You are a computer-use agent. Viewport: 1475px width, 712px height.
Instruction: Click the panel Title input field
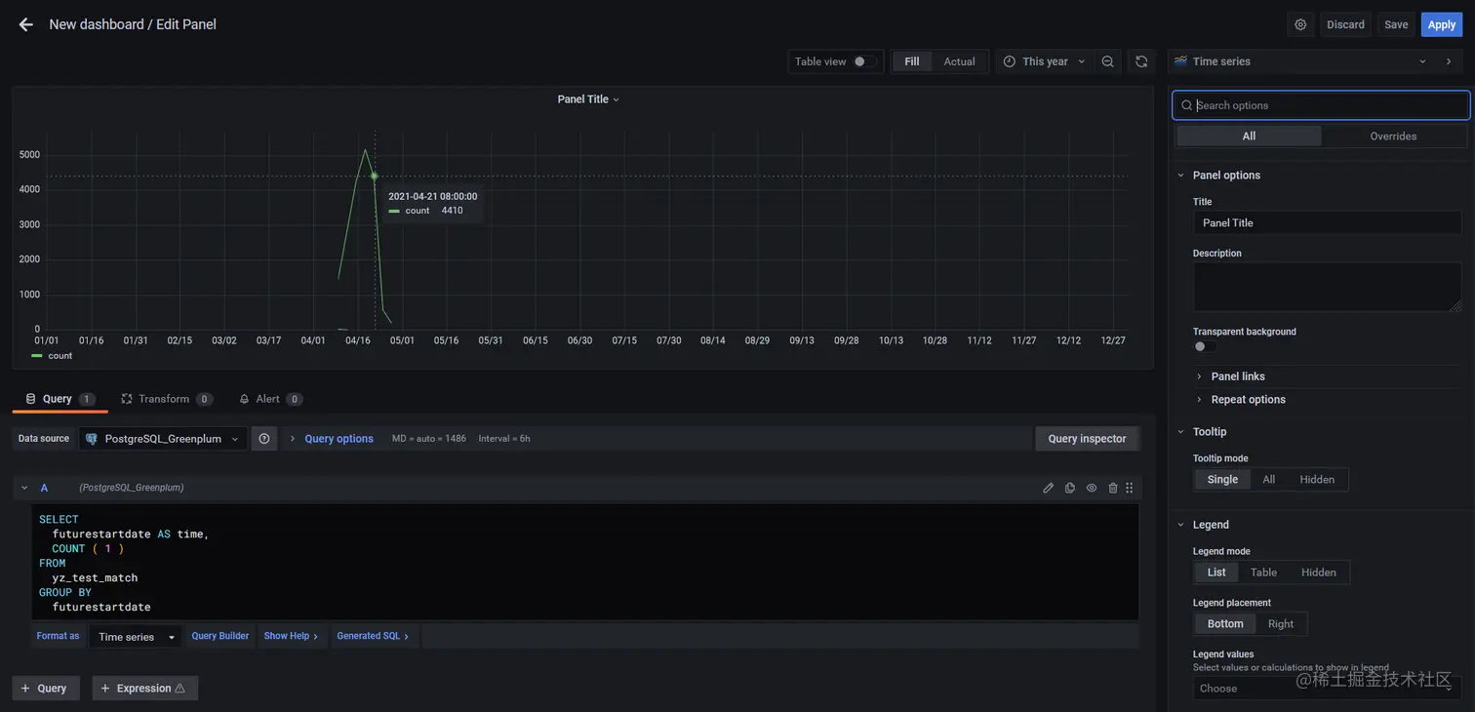(1327, 222)
